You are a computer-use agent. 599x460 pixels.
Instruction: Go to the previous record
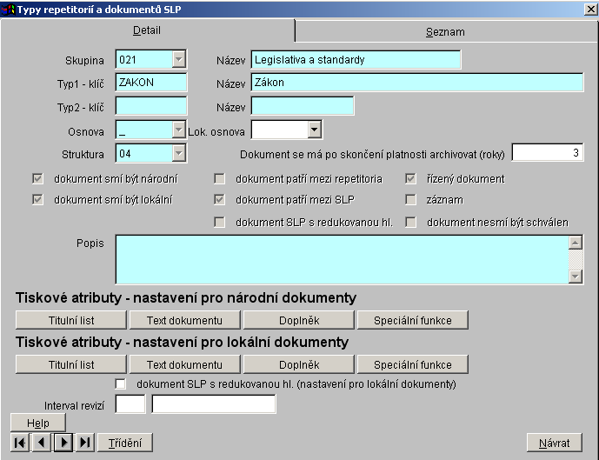(41, 443)
